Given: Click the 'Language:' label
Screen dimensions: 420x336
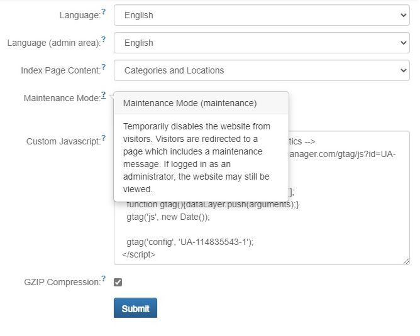Looking at the screenshot, I should click(80, 16).
